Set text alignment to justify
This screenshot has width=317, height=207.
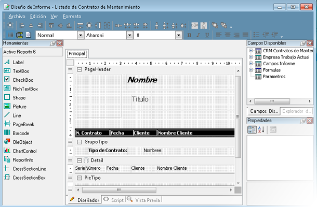245,35
